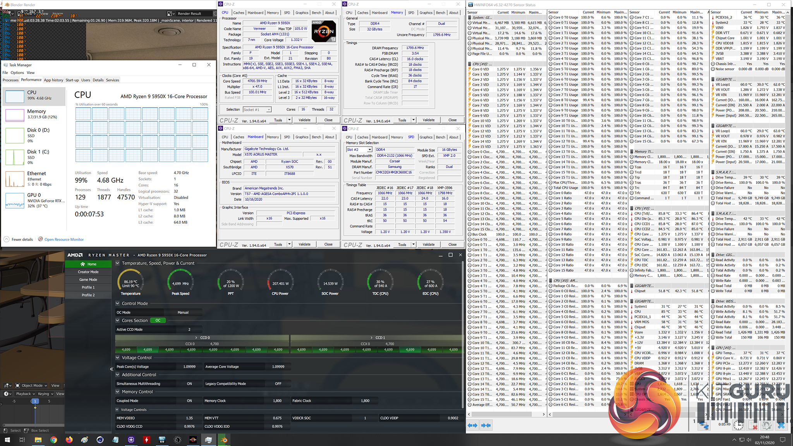Screen dimensions: 793x446
Task: Open CPU-Z Slot #2 memory dropdown
Action: click(x=369, y=149)
